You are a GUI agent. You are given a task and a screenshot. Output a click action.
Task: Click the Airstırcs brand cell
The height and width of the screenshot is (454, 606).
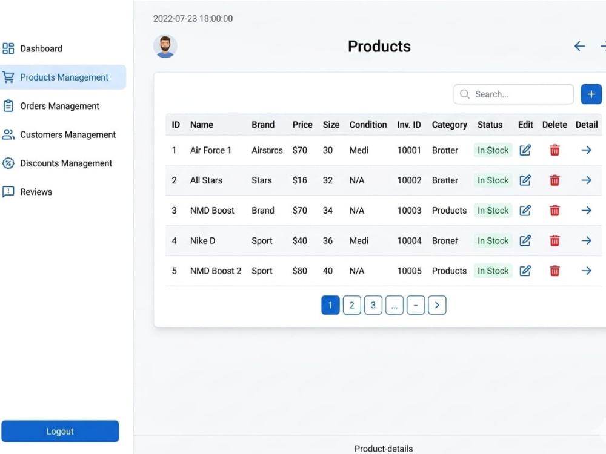click(x=267, y=150)
